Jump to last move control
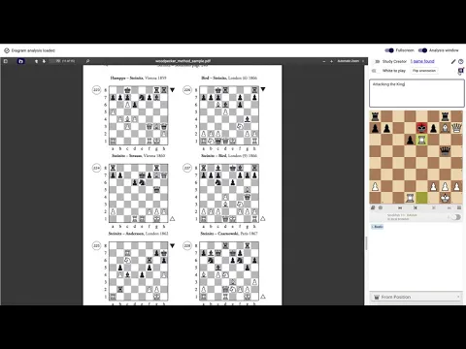466x349 pixels. tap(449, 207)
